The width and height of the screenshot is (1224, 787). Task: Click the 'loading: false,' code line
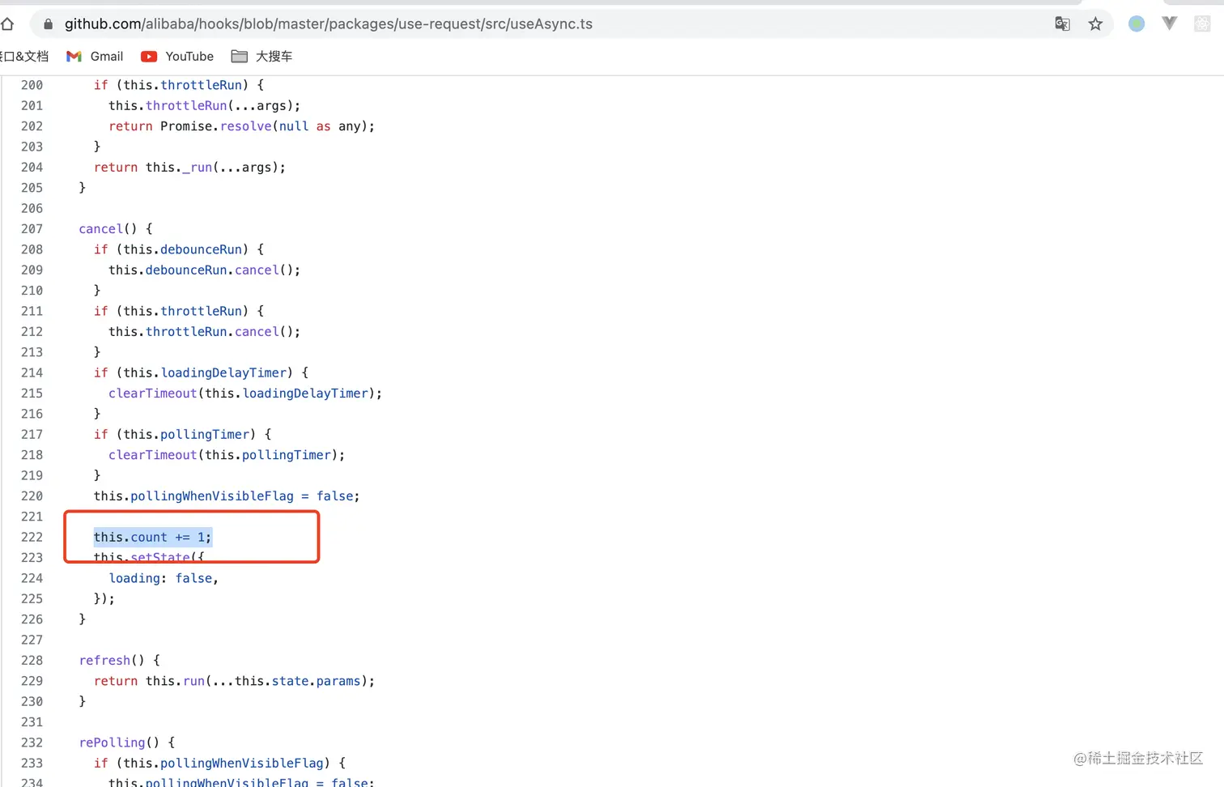tap(164, 578)
